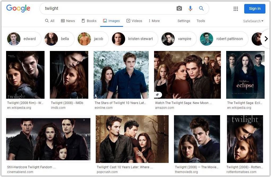Image resolution: width=271 pixels, height=177 pixels.
Task: Click the eonline.com source text
Action: coord(103,108)
